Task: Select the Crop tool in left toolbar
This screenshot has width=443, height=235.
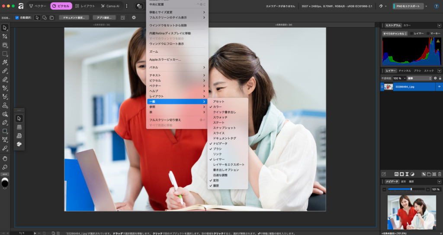Action: pyautogui.click(x=5, y=37)
